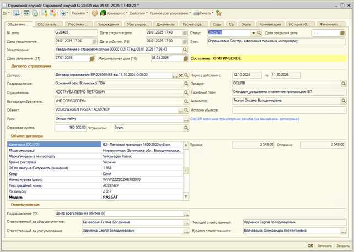Screen dimensions: 354x252
Task: Click the OK button
Action: 310,246
